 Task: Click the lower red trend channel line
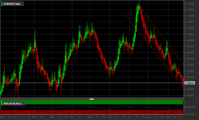pyautogui.click(x=156, y=49)
